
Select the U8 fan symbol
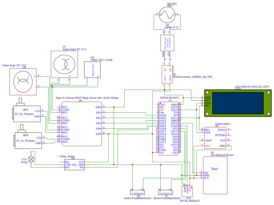pyautogui.click(x=23, y=82)
